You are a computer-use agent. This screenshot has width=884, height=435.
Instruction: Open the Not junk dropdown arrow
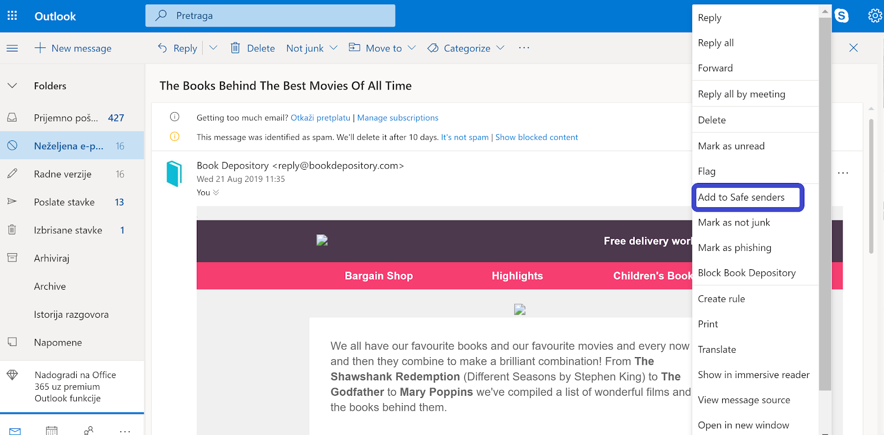pyautogui.click(x=334, y=48)
